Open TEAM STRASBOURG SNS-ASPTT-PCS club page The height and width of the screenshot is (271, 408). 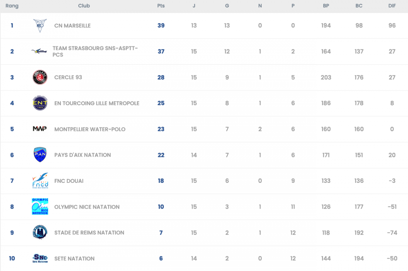click(95, 51)
